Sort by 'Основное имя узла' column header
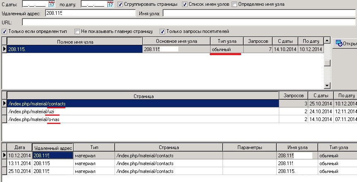Viewport: 357px width, 182px height. [x=177, y=41]
